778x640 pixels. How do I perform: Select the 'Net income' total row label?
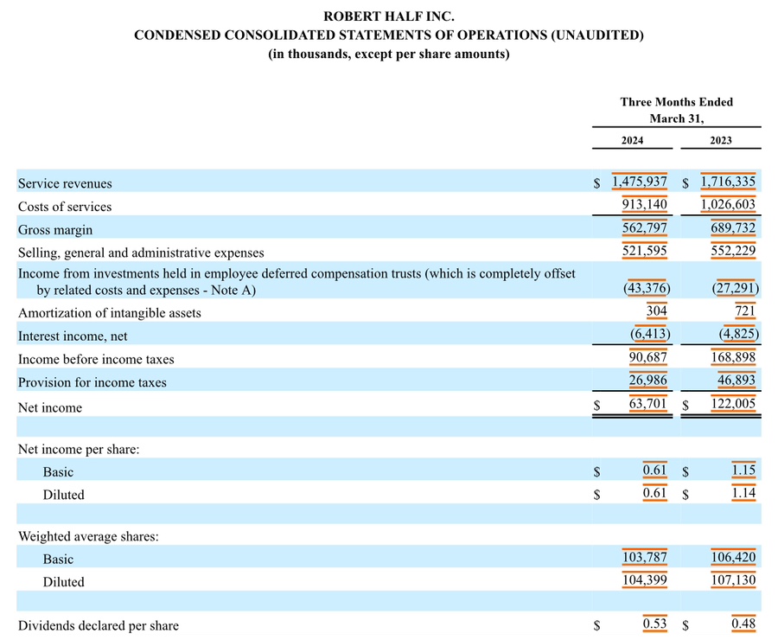pyautogui.click(x=50, y=407)
